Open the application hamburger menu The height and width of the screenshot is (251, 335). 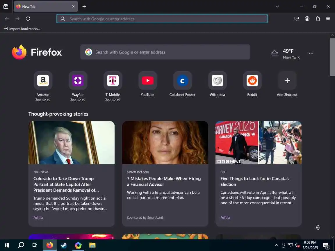point(328,19)
